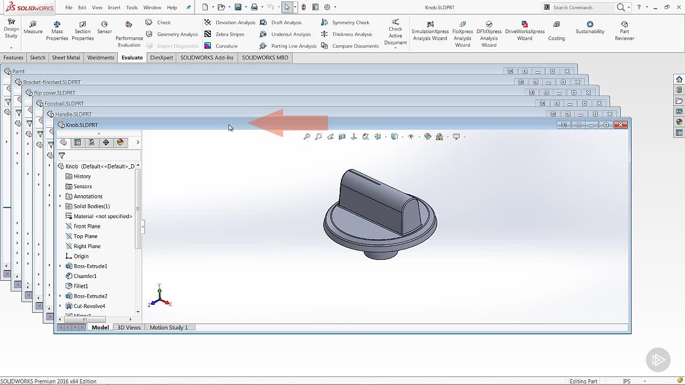
Task: Click the feature tree filter icon
Action: (62, 156)
